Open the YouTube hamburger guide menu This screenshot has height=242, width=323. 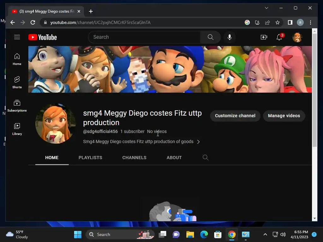[x=17, y=37]
